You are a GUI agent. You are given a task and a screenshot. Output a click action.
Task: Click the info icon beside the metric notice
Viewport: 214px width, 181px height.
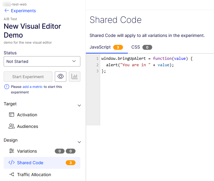click(x=6, y=87)
